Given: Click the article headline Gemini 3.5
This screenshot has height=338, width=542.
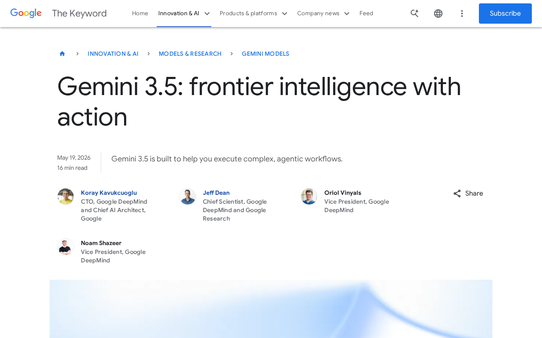Looking at the screenshot, I should (x=259, y=101).
